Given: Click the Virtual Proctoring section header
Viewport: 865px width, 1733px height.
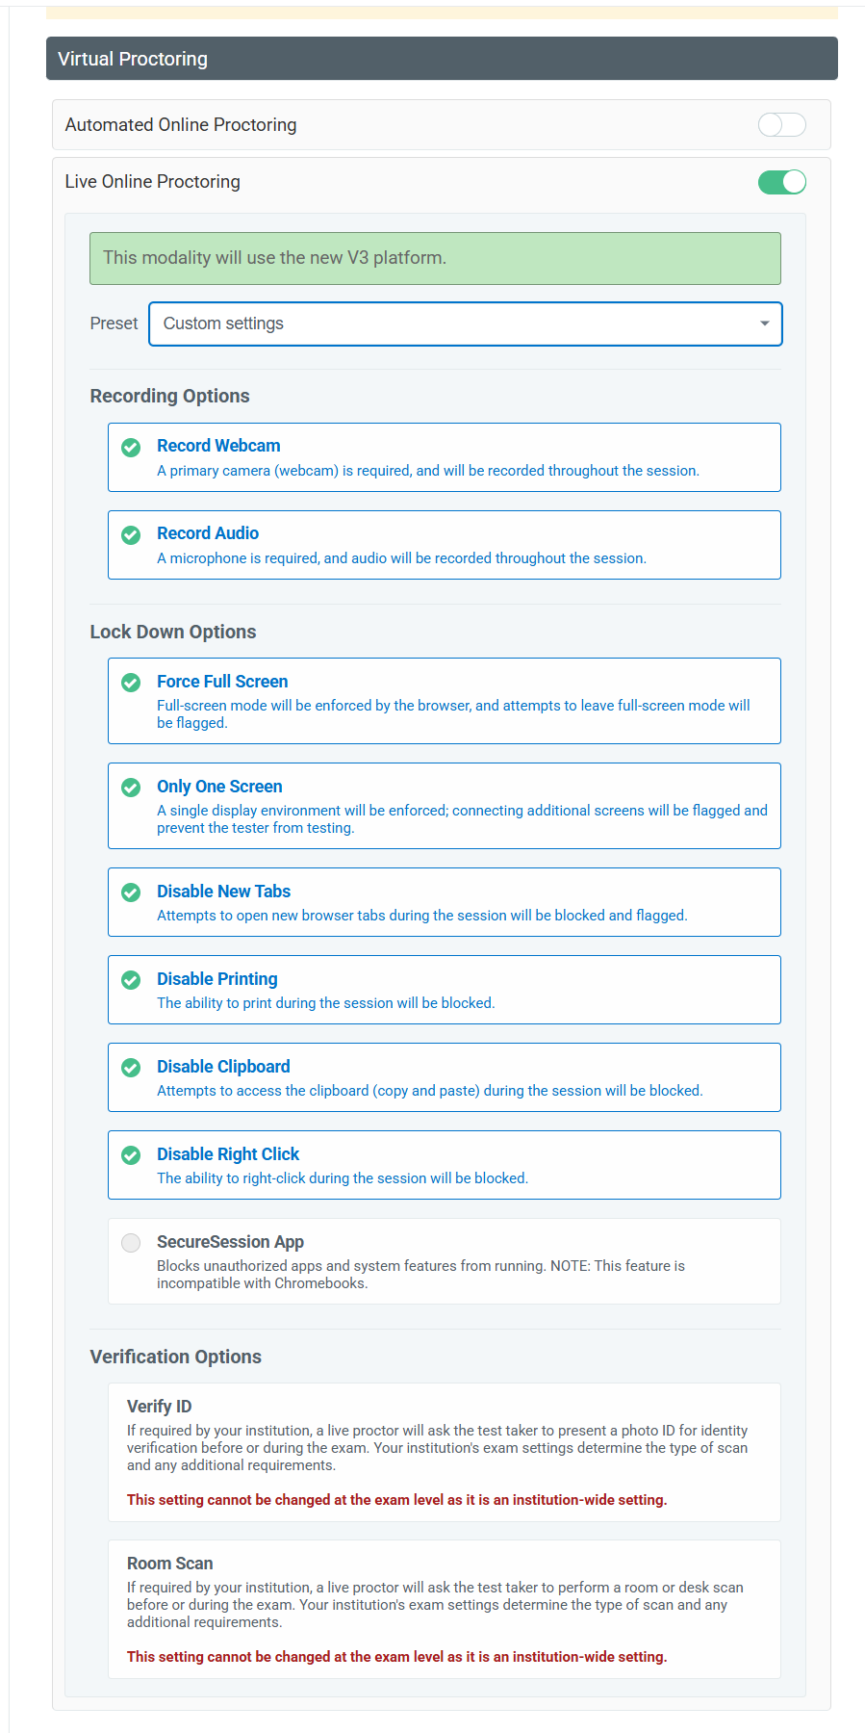Looking at the screenshot, I should [x=442, y=59].
